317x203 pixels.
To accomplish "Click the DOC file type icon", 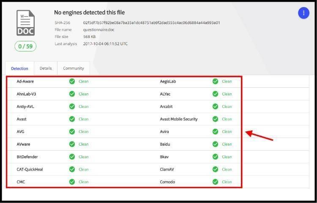I will click(25, 23).
